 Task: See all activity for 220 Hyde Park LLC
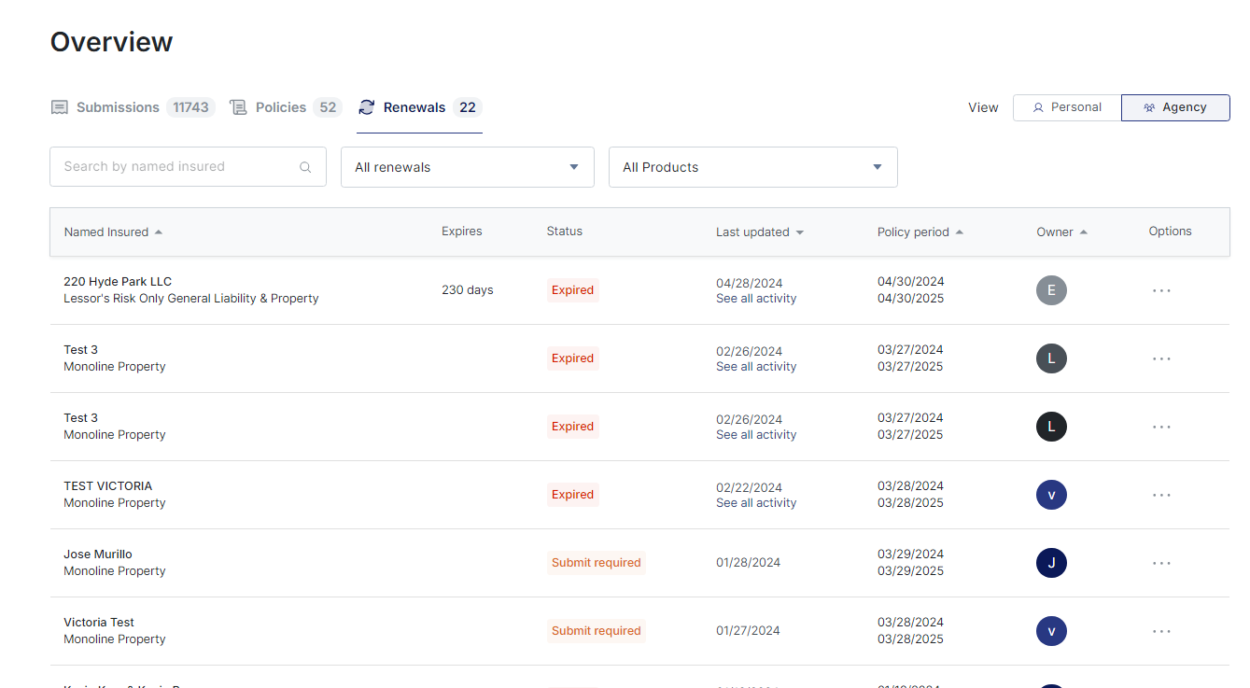pyautogui.click(x=756, y=299)
